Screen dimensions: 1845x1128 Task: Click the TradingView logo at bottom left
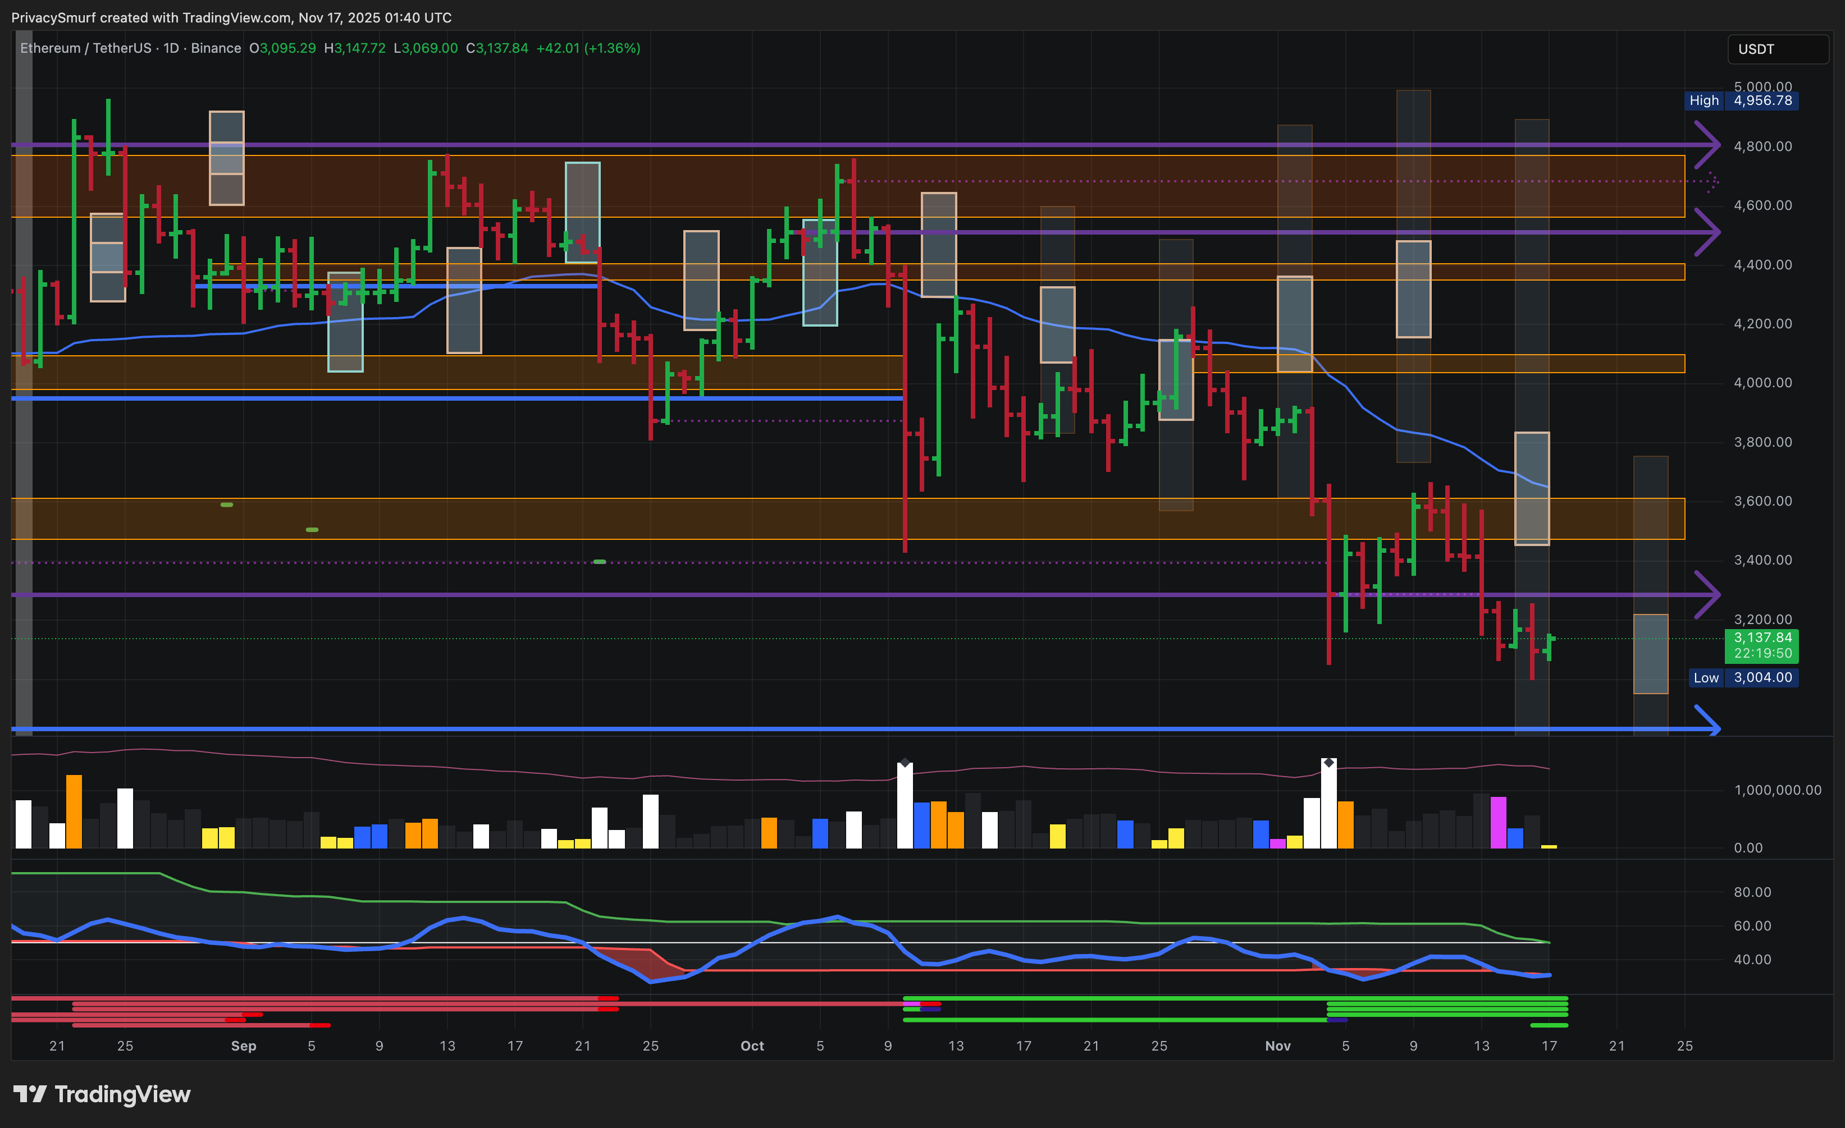click(x=102, y=1094)
